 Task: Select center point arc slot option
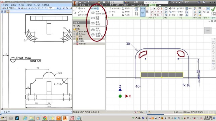pos(98,35)
